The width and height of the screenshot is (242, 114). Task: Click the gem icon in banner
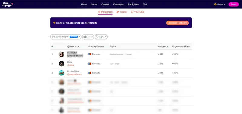click(54, 23)
